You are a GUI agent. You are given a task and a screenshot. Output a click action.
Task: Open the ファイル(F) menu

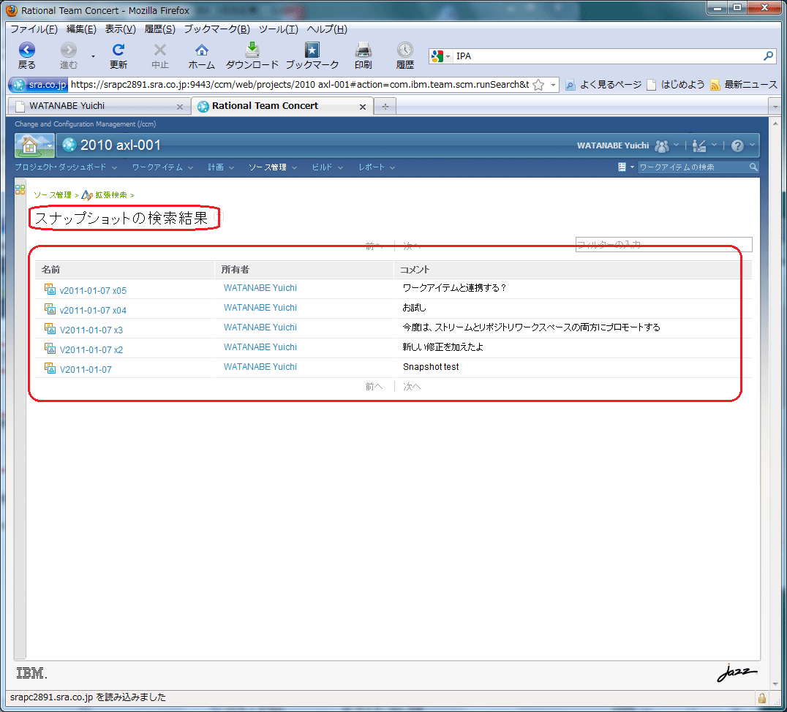[x=34, y=29]
